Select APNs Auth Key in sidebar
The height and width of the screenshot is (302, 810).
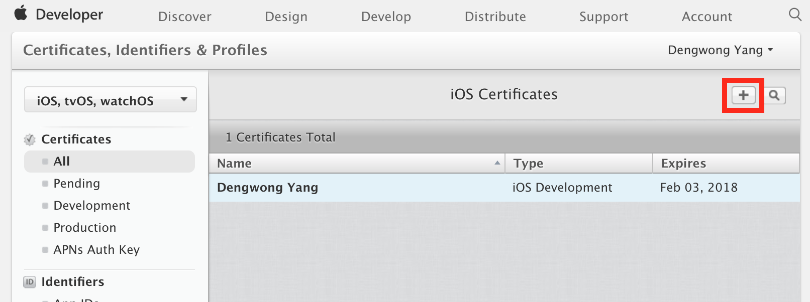click(x=96, y=250)
